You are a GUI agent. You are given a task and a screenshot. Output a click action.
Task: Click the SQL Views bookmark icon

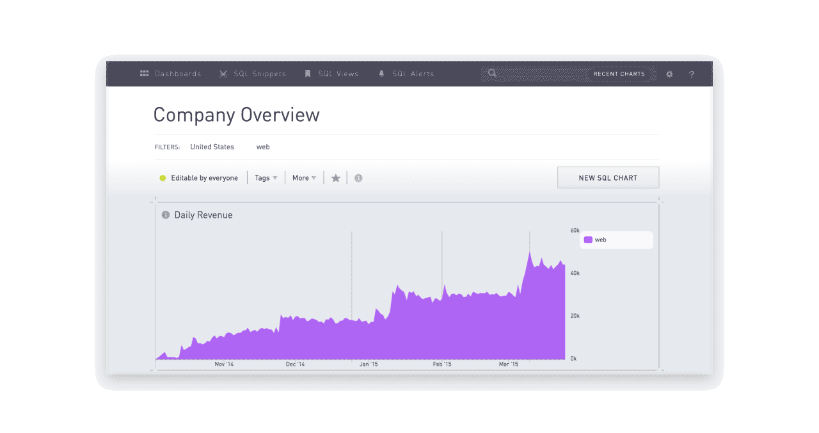pyautogui.click(x=308, y=74)
